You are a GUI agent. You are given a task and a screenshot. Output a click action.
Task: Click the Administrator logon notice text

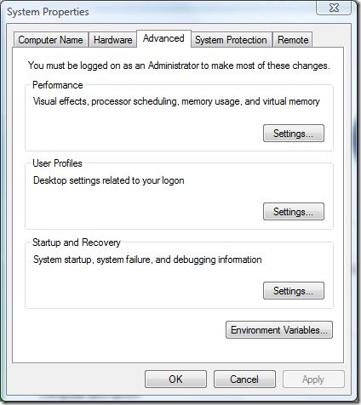click(x=179, y=66)
